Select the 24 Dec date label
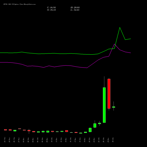This screenshot has height=147, width=147. tap(99, 140)
